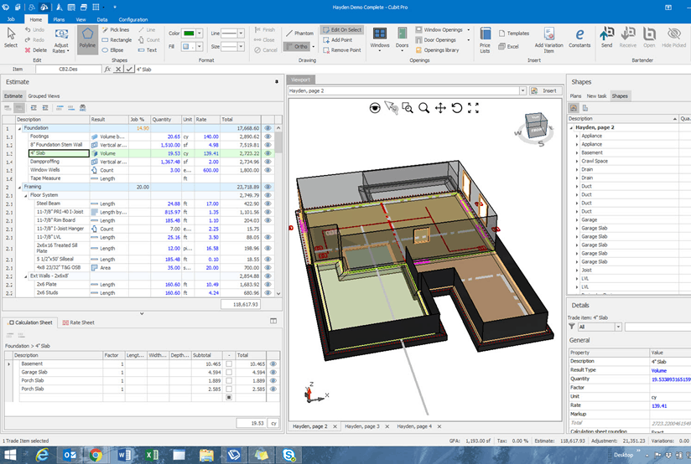Open the Windows openings gallery

pos(379,39)
